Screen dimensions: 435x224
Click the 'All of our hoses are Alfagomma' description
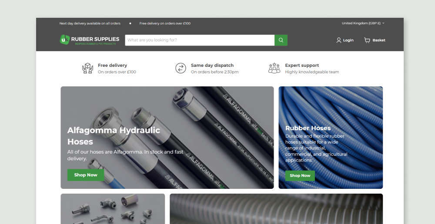coord(125,155)
